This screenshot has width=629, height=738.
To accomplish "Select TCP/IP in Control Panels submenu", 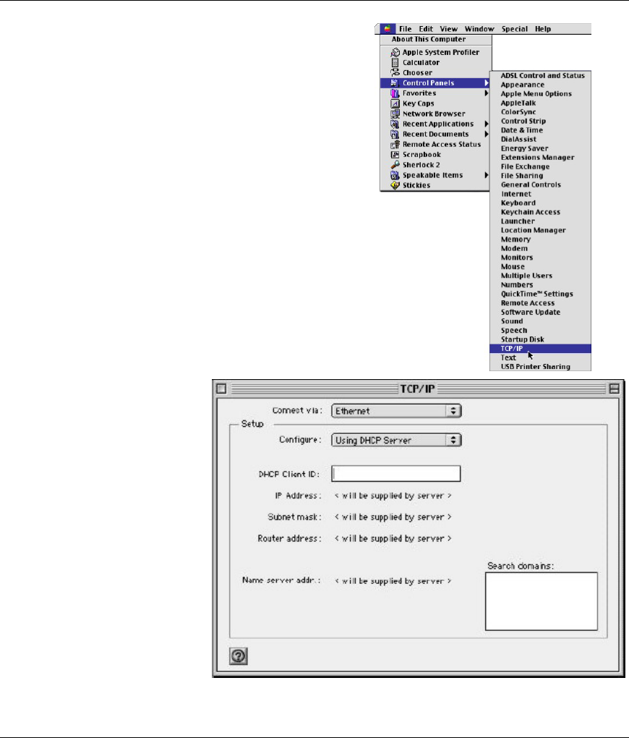I will pyautogui.click(x=540, y=348).
